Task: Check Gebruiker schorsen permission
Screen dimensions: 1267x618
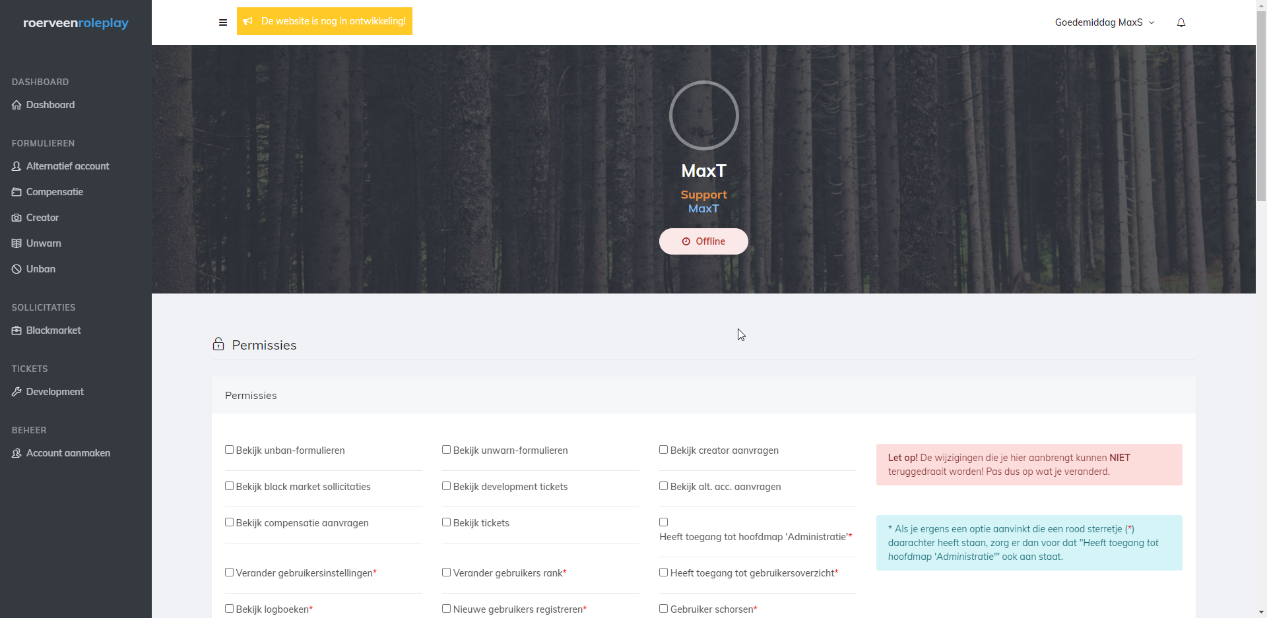Action: [664, 609]
